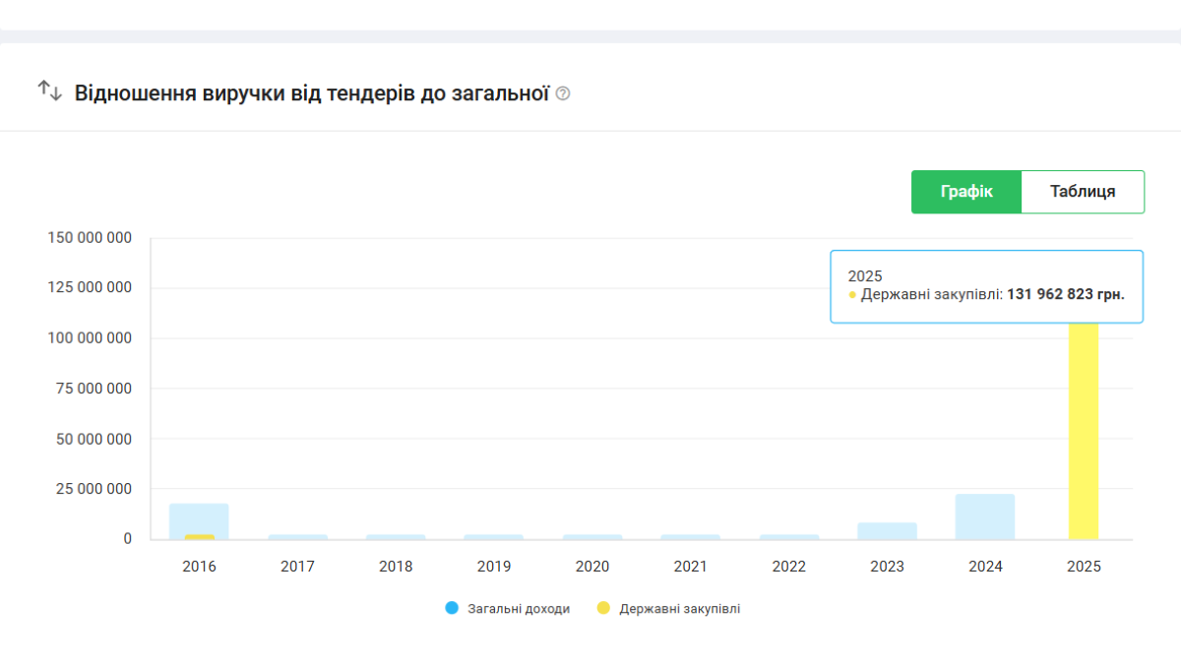Click the 2017 bar in chart

click(x=297, y=536)
